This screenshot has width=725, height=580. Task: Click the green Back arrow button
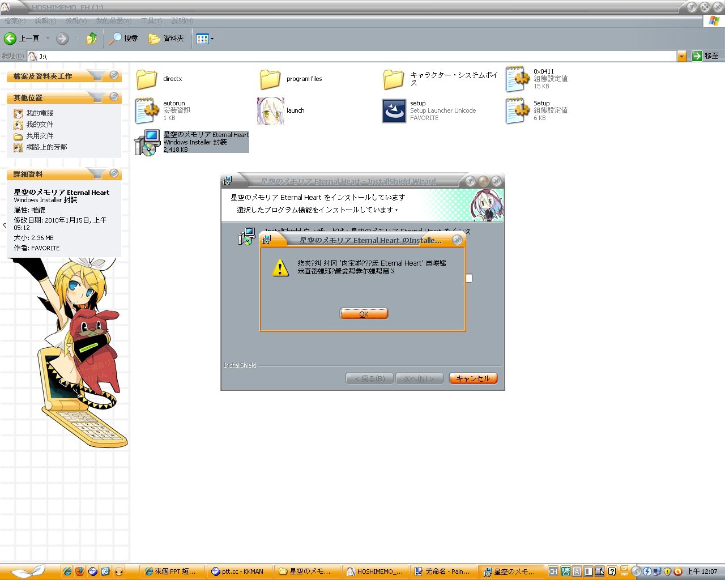tap(10, 39)
